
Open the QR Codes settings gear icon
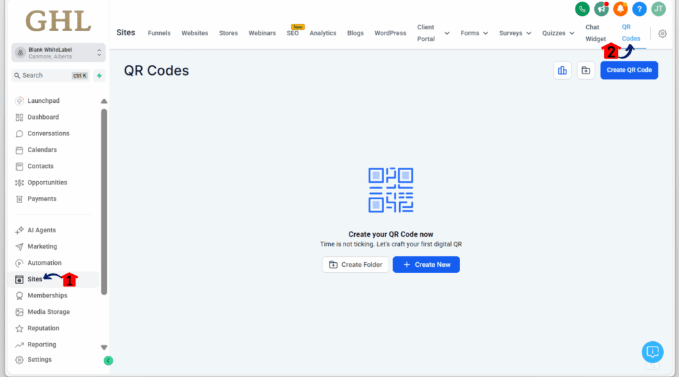(662, 34)
